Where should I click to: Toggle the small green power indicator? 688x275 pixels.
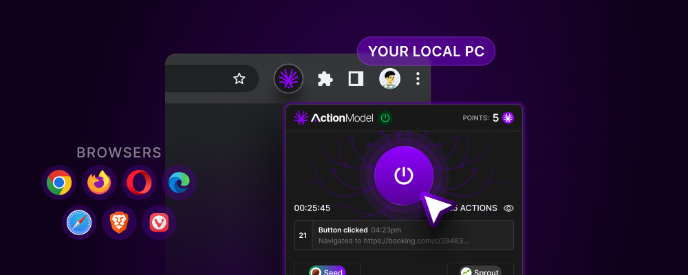tap(385, 118)
